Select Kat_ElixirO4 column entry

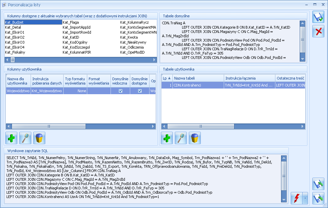[15, 48]
